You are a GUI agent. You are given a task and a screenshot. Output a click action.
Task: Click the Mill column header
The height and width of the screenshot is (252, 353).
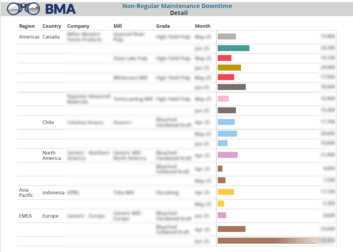point(118,26)
